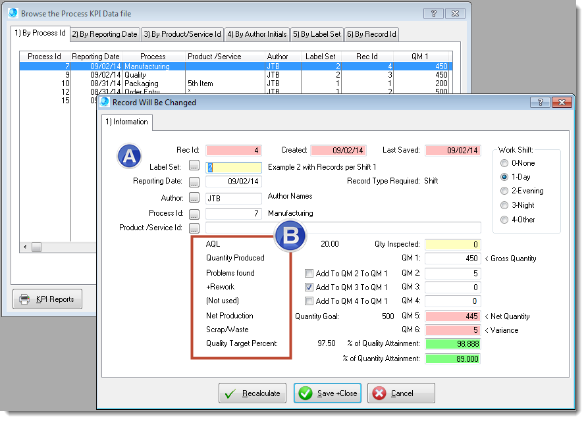Enable Add To QM 4 To QM 1
Screen dimensions: 586x421
[x=309, y=301]
